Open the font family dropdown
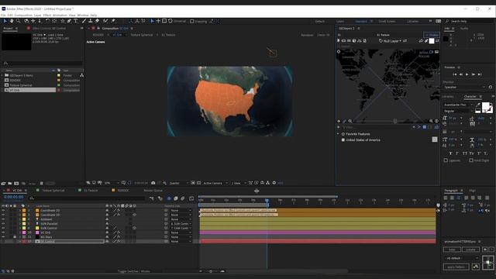 [458, 105]
